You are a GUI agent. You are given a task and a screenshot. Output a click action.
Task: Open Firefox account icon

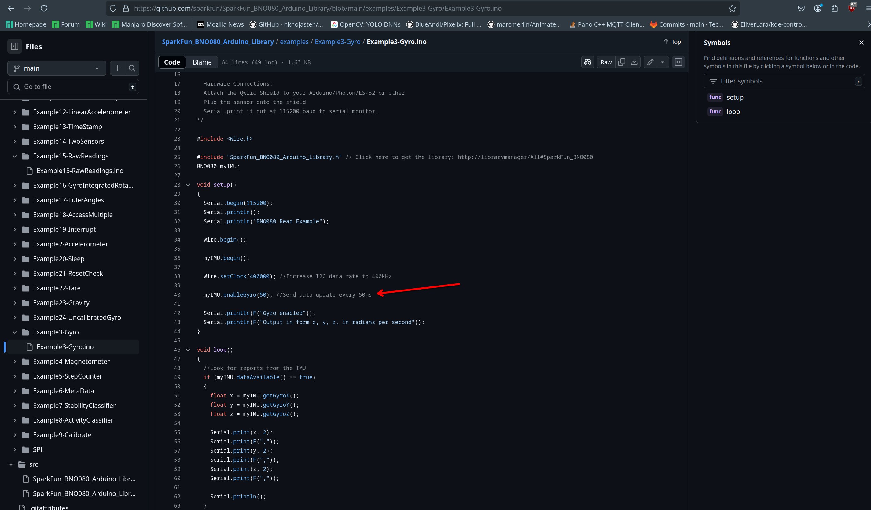[818, 8]
